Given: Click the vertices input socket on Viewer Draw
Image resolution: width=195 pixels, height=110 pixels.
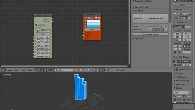Looking at the screenshot, I should tap(83, 33).
